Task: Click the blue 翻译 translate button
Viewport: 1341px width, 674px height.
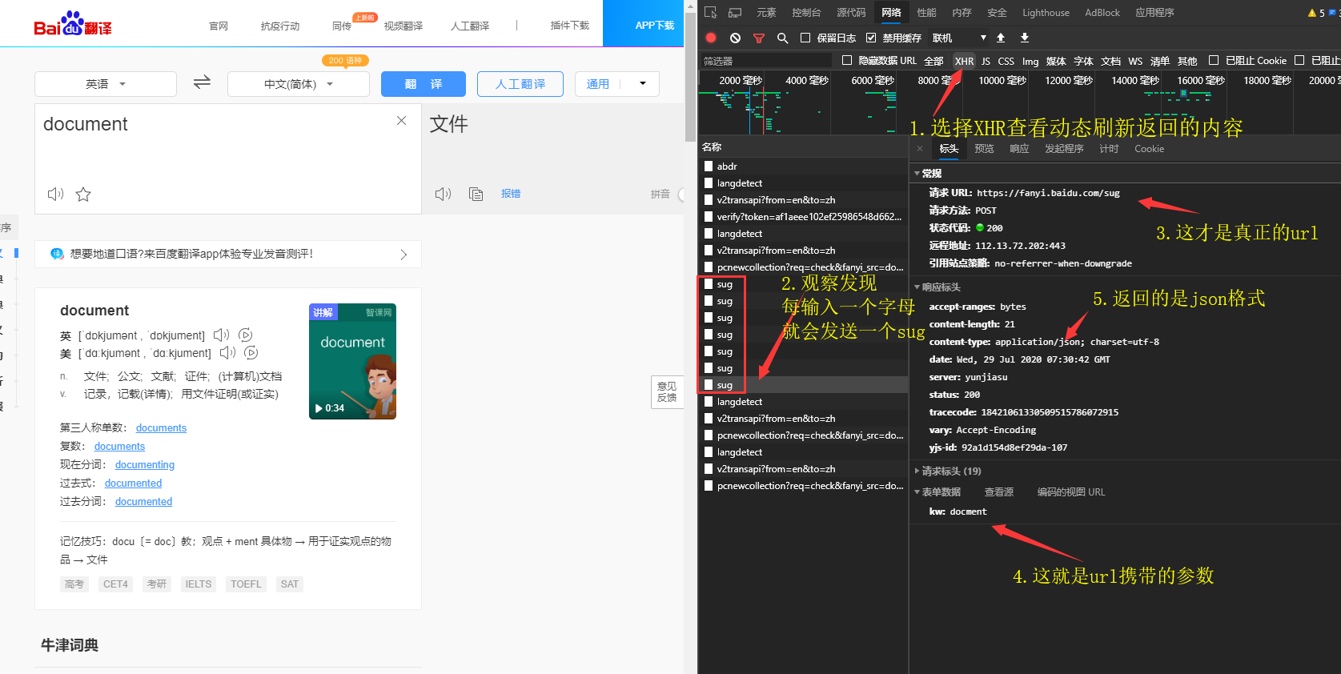Action: pyautogui.click(x=424, y=84)
